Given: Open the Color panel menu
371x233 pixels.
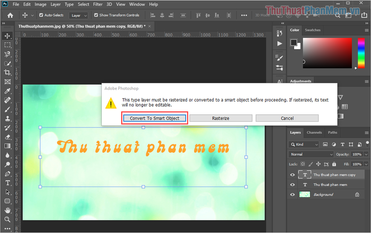Looking at the screenshot, I should [x=367, y=30].
